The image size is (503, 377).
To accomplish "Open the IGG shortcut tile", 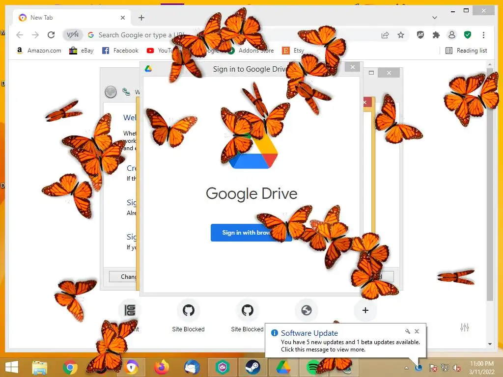I will point(130,310).
